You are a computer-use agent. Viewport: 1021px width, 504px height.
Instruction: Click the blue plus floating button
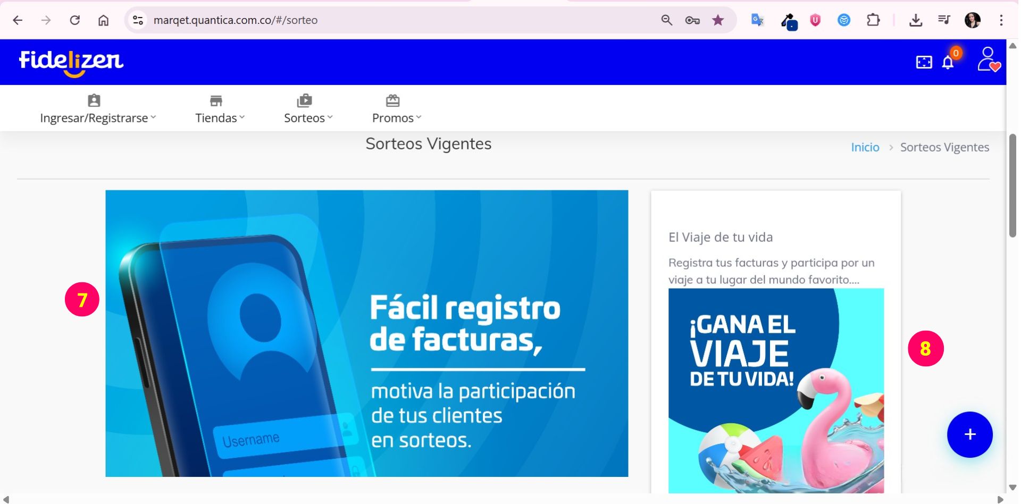970,435
